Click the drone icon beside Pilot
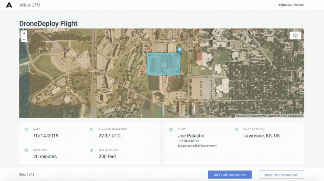This screenshot has width=324, height=181. point(171,130)
